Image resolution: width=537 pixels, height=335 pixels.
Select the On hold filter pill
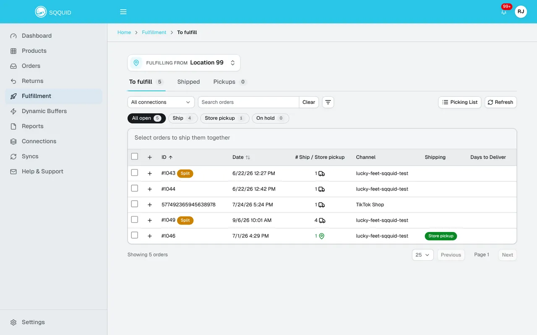(x=271, y=118)
